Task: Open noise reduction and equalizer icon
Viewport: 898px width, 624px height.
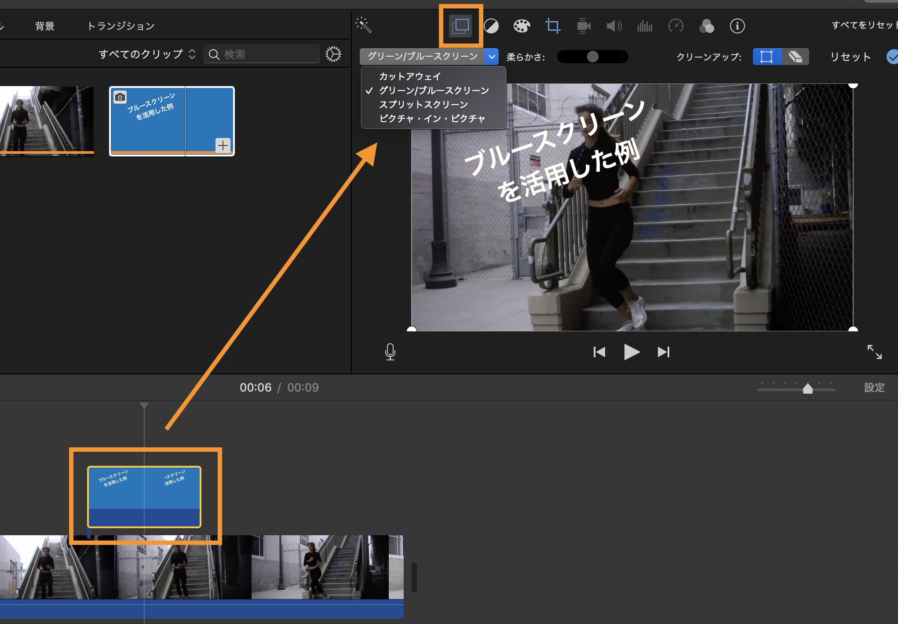Action: [x=645, y=26]
